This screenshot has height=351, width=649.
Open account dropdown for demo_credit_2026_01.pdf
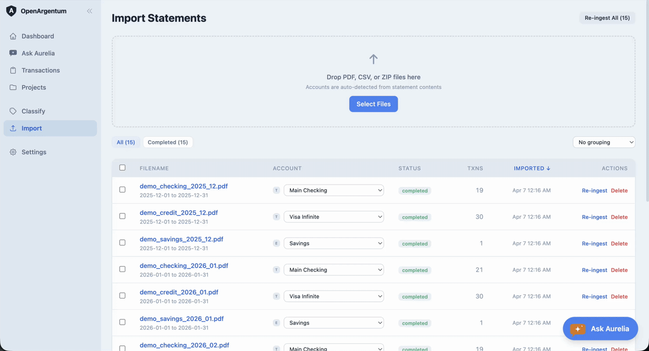pos(334,296)
